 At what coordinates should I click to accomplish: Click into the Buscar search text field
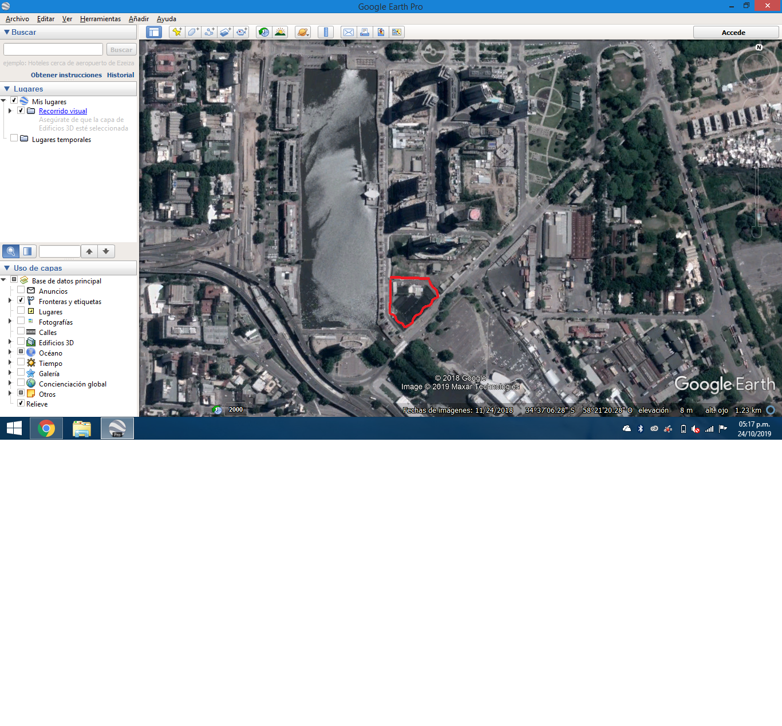click(x=53, y=50)
